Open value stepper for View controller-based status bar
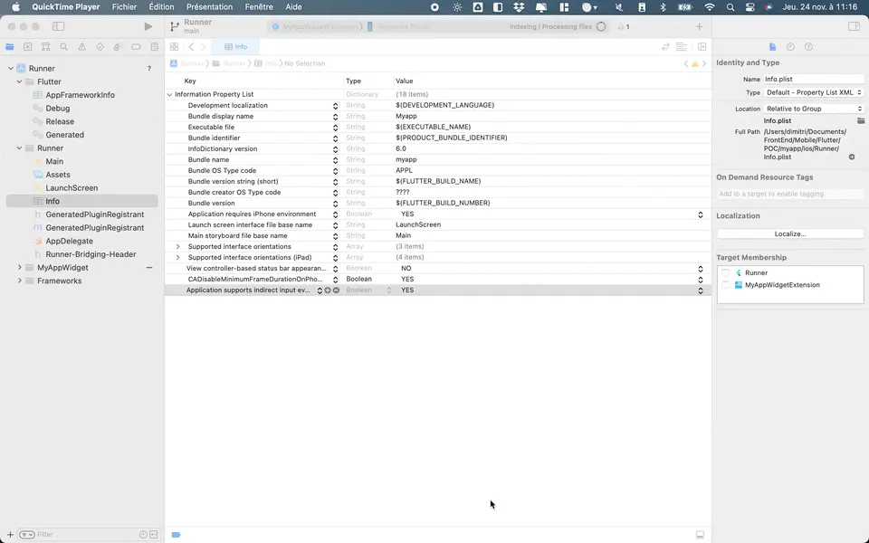This screenshot has width=869, height=543. [x=701, y=269]
